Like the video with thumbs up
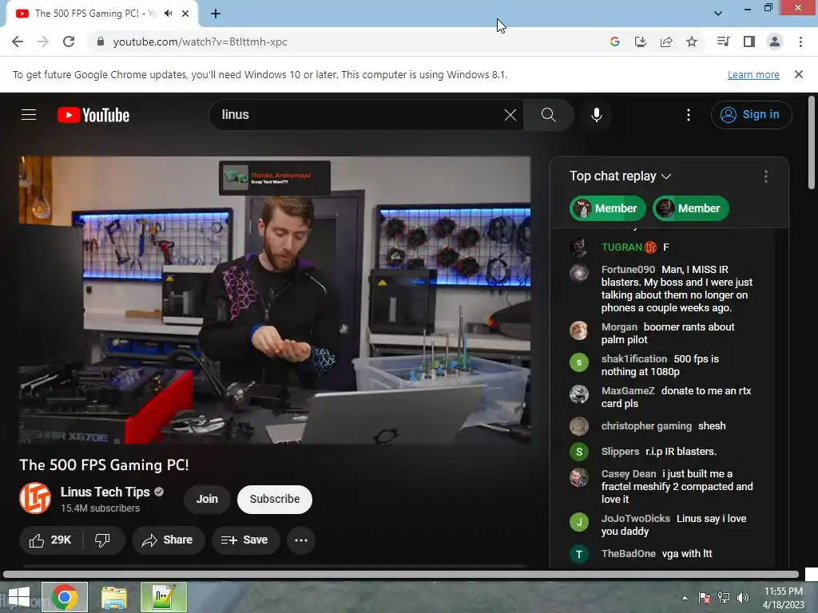Viewport: 818px width, 613px height. 50,540
